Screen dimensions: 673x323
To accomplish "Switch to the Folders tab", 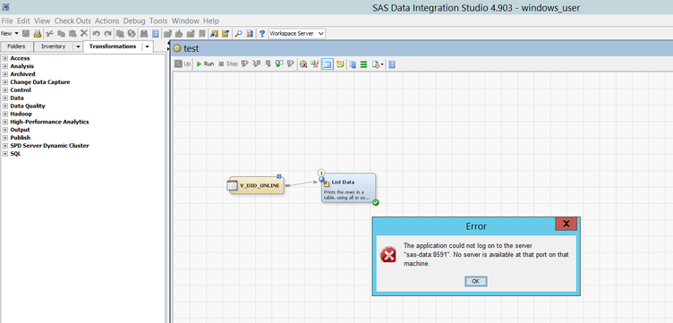I will click(x=16, y=47).
